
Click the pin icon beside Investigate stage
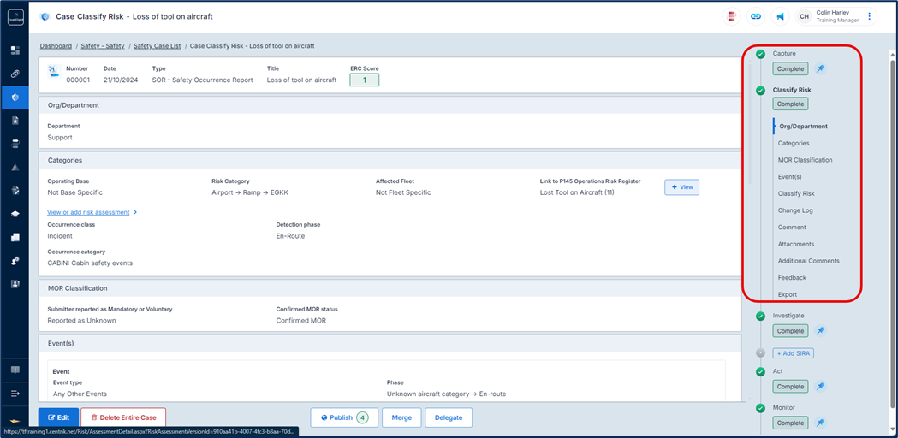820,331
